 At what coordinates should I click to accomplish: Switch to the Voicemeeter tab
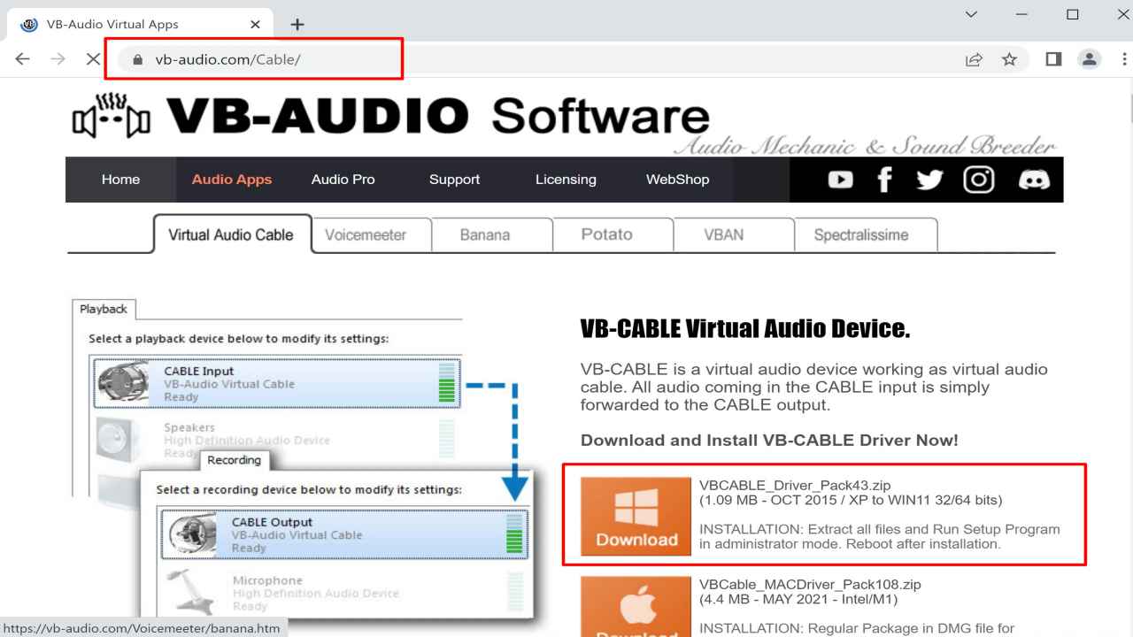click(366, 235)
